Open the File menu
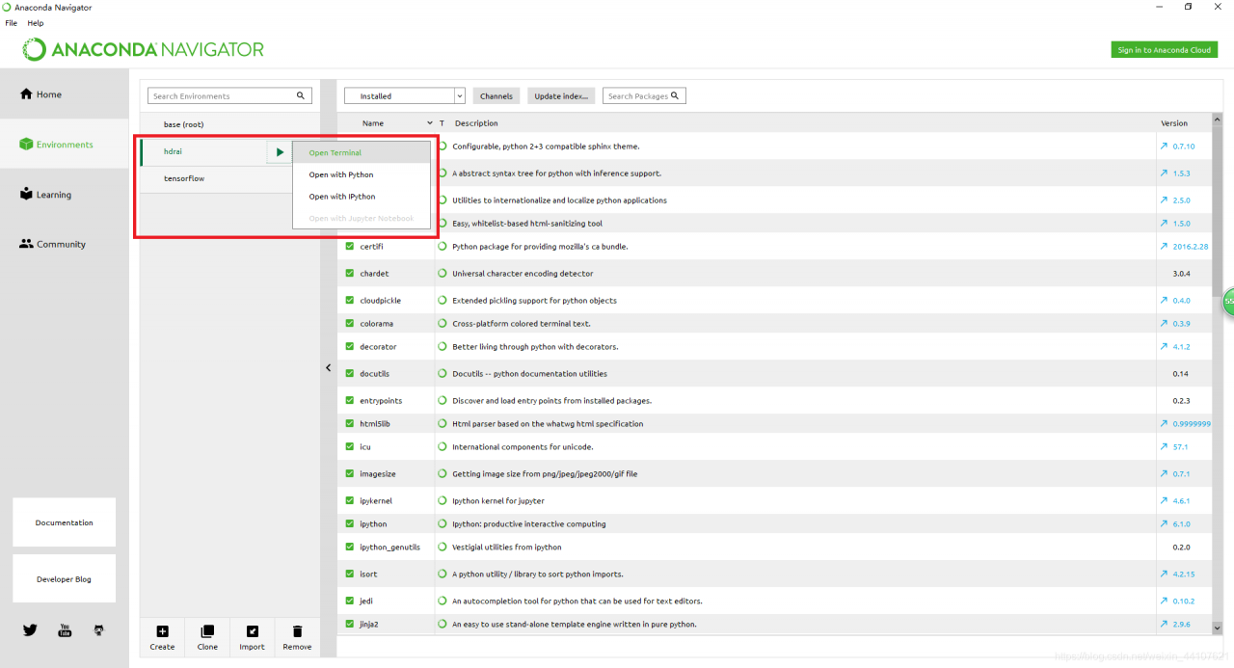 tap(12, 23)
